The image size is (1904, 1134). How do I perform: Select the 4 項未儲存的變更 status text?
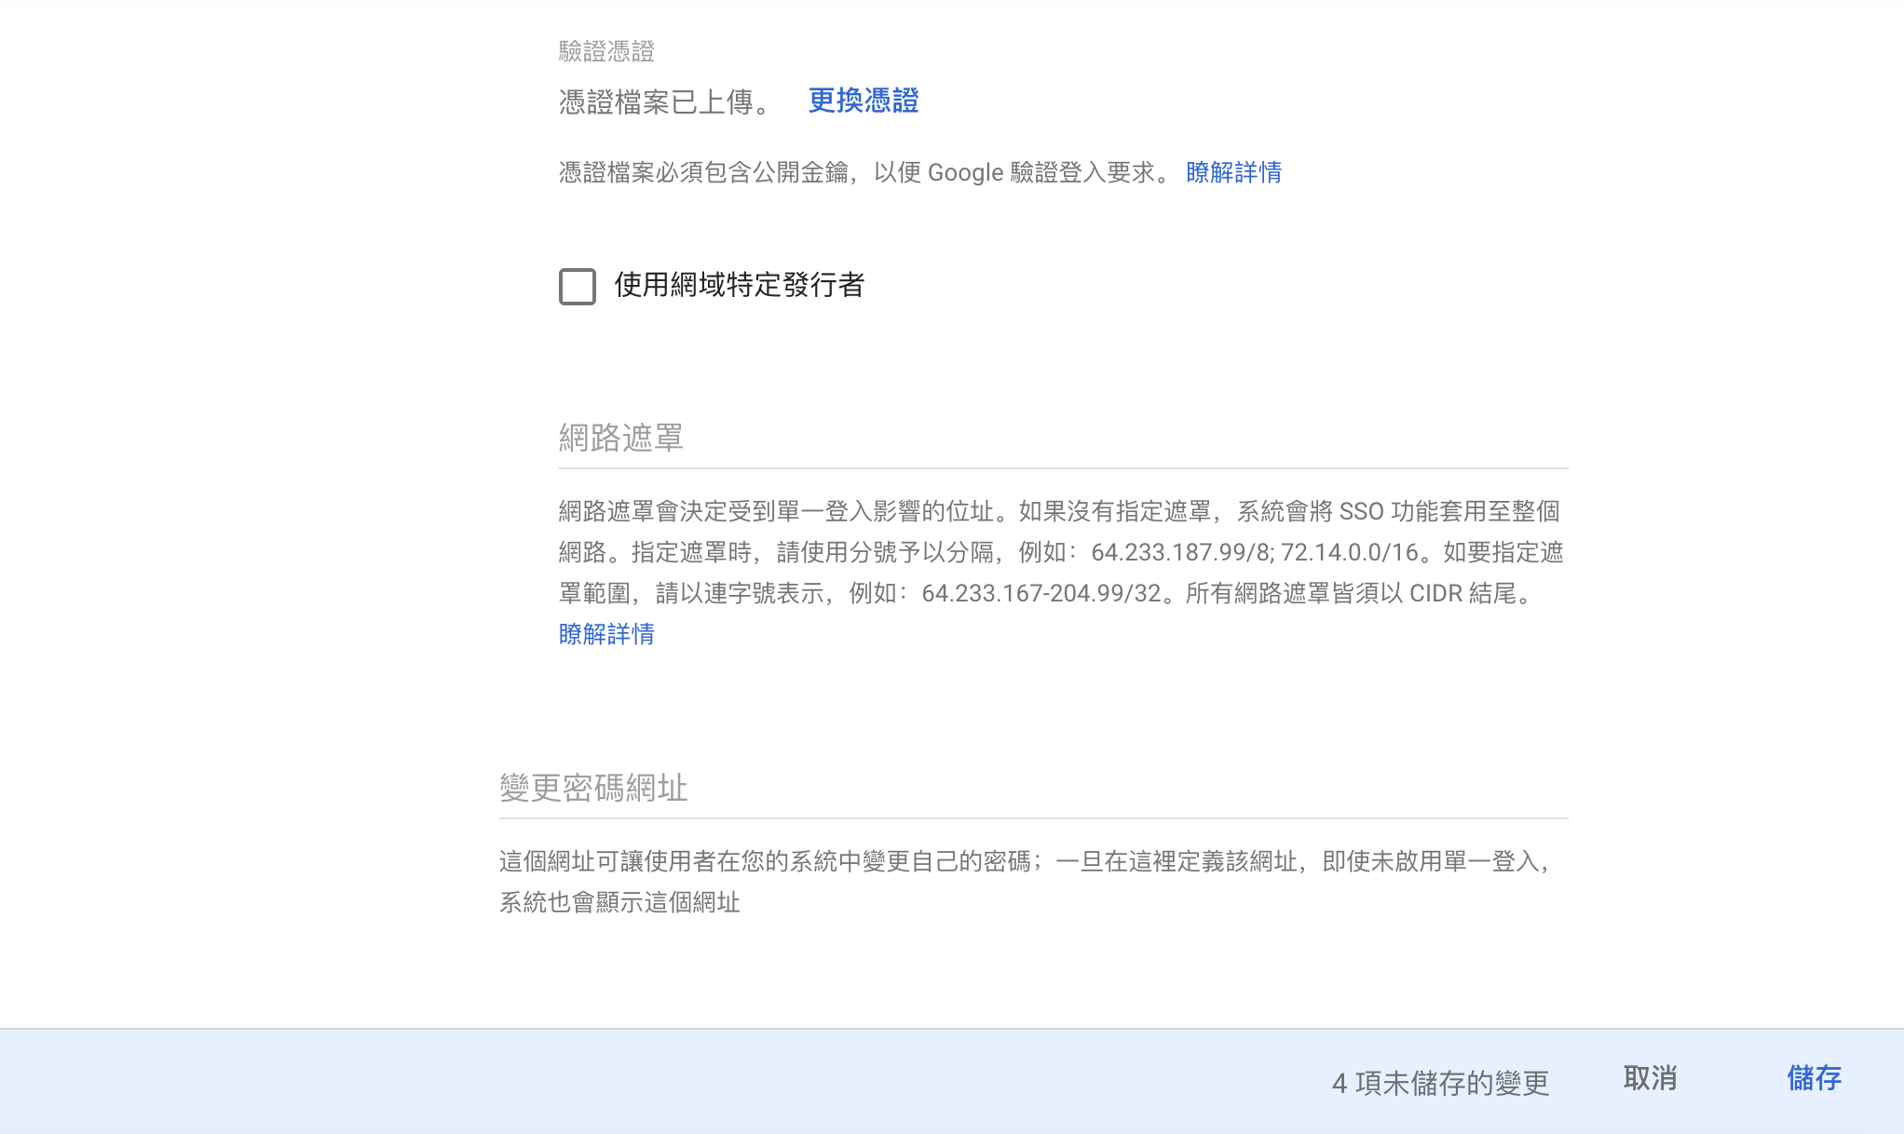[x=1440, y=1083]
